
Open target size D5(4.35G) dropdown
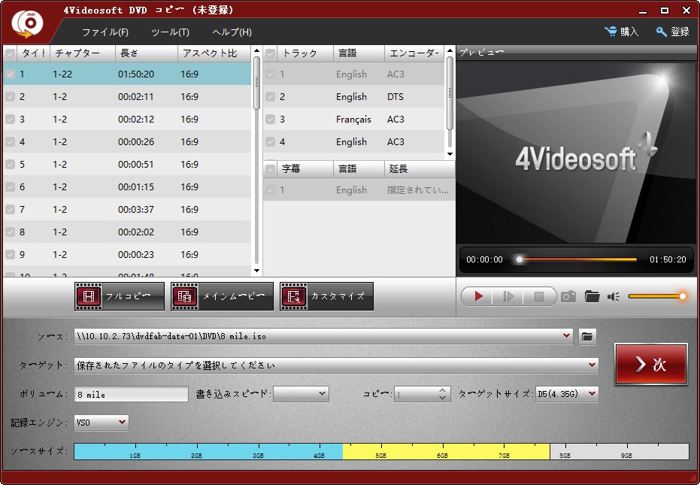pos(592,394)
